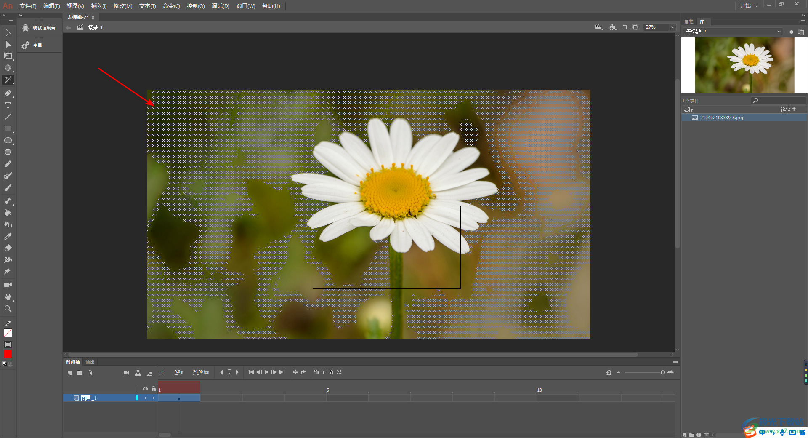Open the 调试控制台 panel

click(40, 28)
